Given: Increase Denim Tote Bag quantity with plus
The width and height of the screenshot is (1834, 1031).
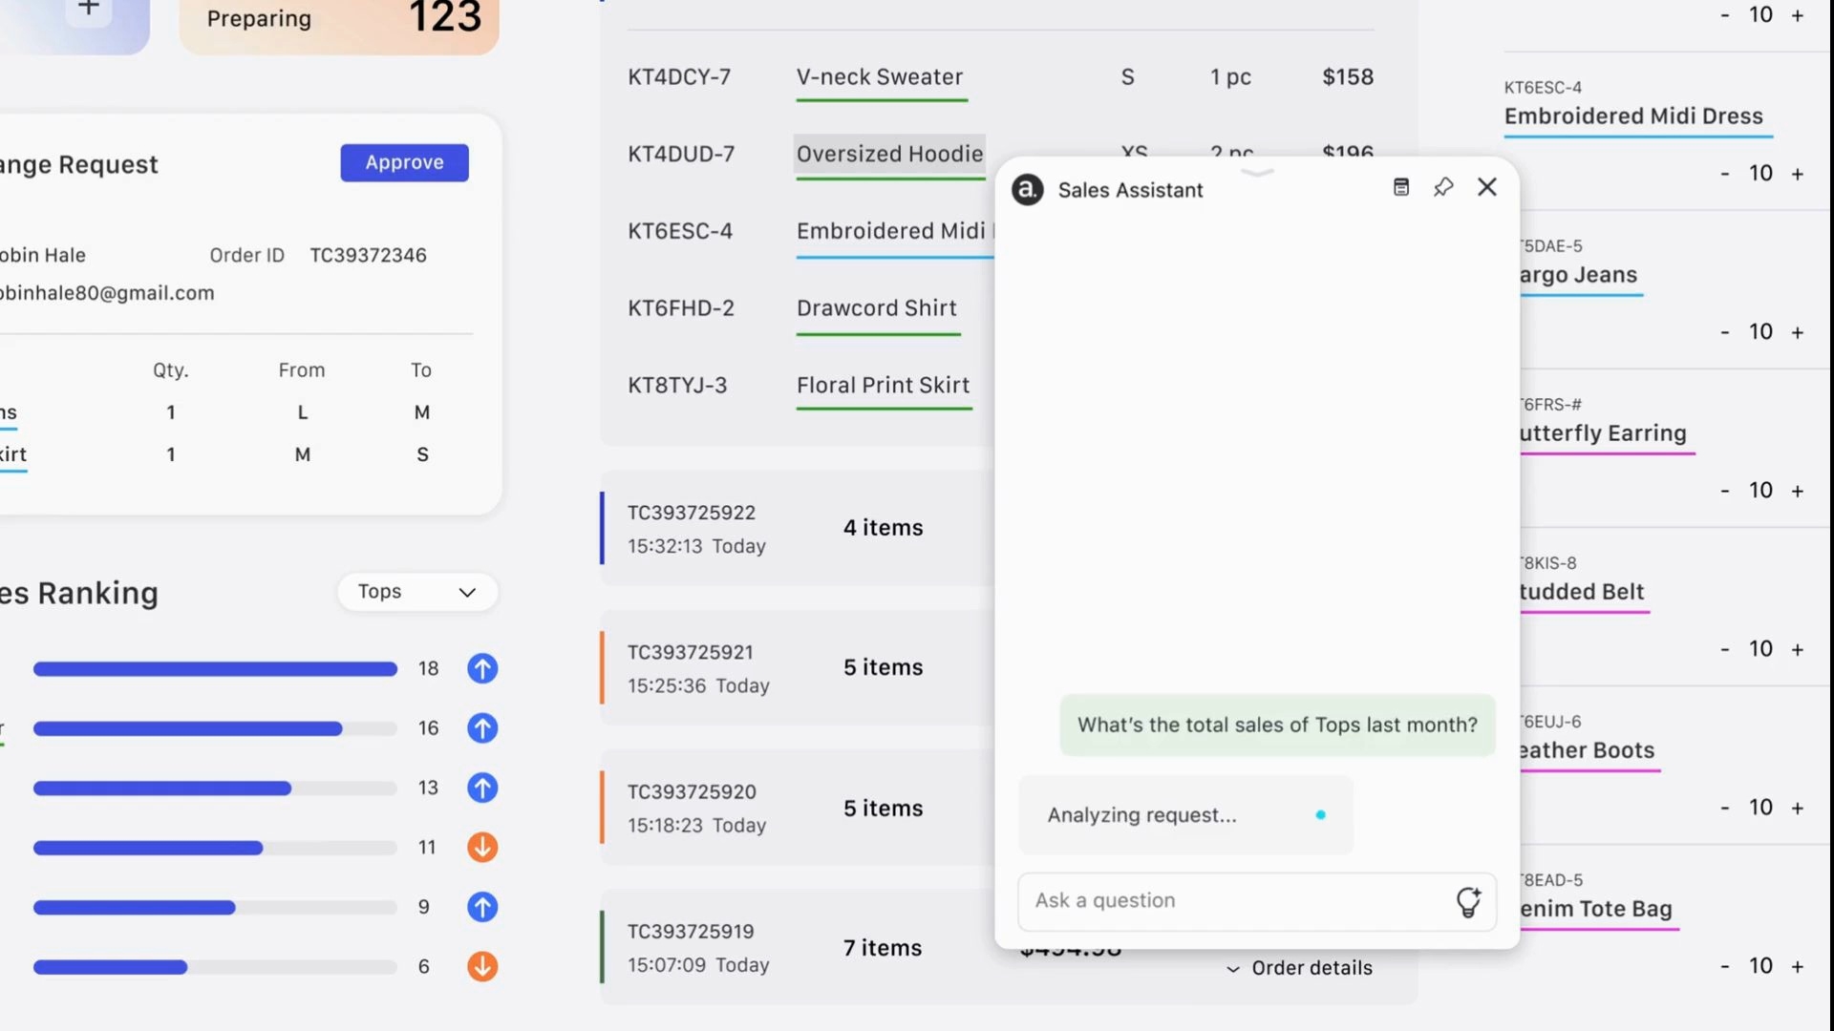Looking at the screenshot, I should point(1798,966).
